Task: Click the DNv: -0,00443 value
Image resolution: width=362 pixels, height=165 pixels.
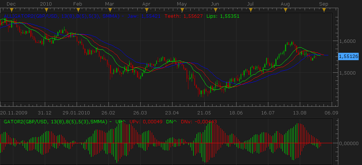Action: (x=199, y=122)
